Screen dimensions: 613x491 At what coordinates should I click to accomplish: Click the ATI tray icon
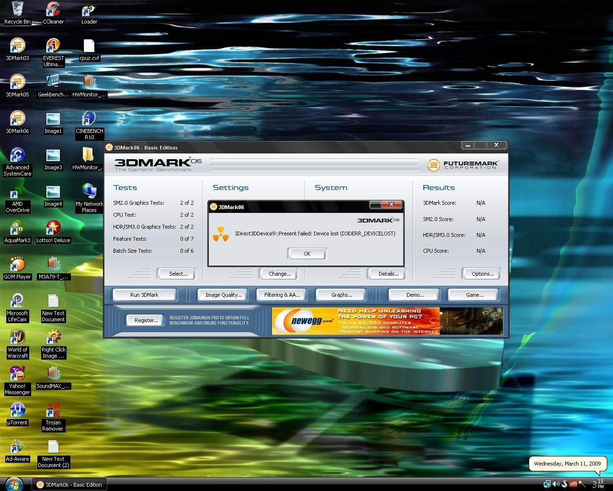click(x=573, y=484)
